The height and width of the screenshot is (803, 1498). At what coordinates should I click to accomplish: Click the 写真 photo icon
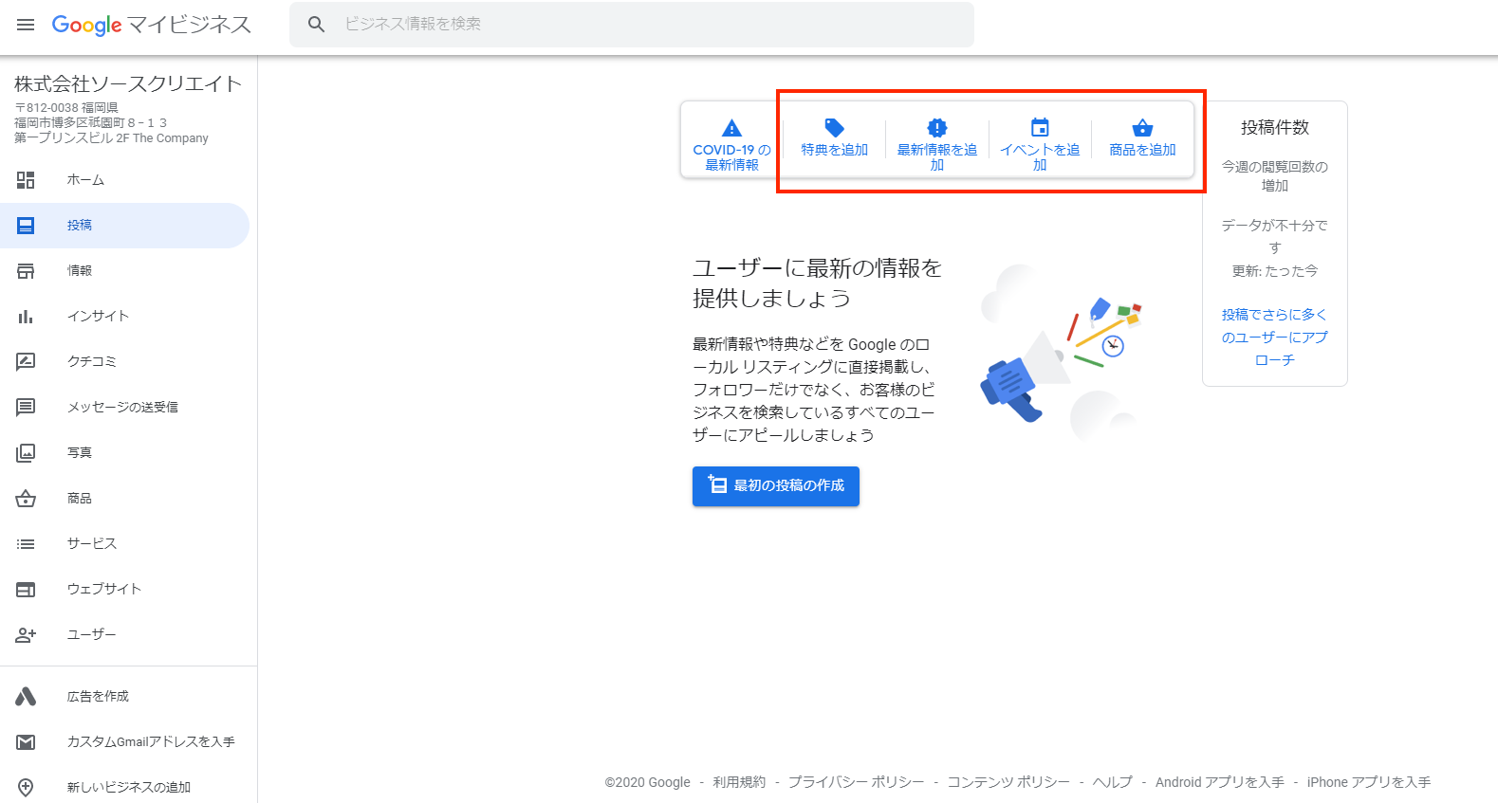(26, 453)
